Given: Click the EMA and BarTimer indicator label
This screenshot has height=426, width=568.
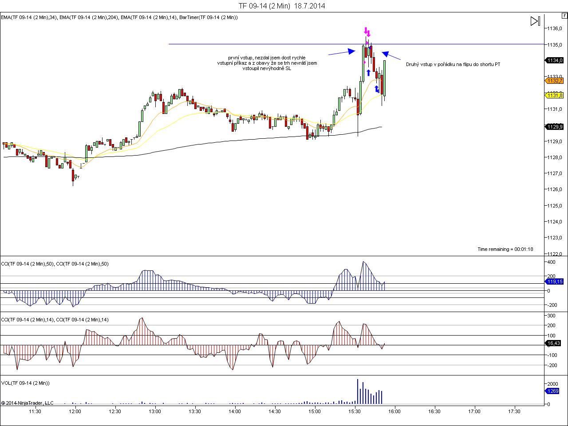Looking at the screenshot, I should coord(119,17).
